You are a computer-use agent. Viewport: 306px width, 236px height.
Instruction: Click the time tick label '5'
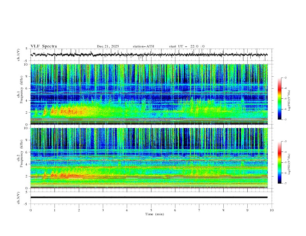(x=151, y=210)
